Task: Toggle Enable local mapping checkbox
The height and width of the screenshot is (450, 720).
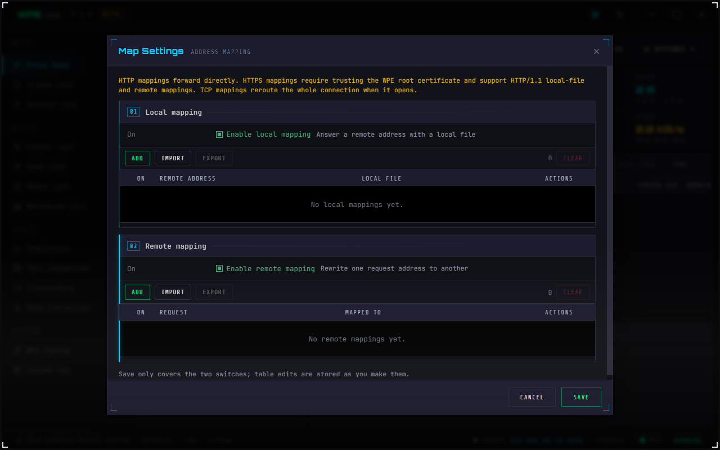Action: tap(219, 134)
